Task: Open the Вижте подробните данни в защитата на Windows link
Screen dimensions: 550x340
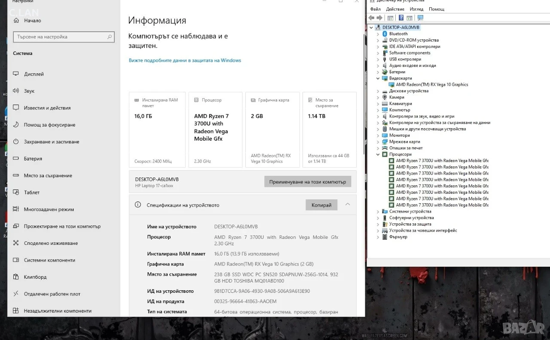Action: click(185, 60)
